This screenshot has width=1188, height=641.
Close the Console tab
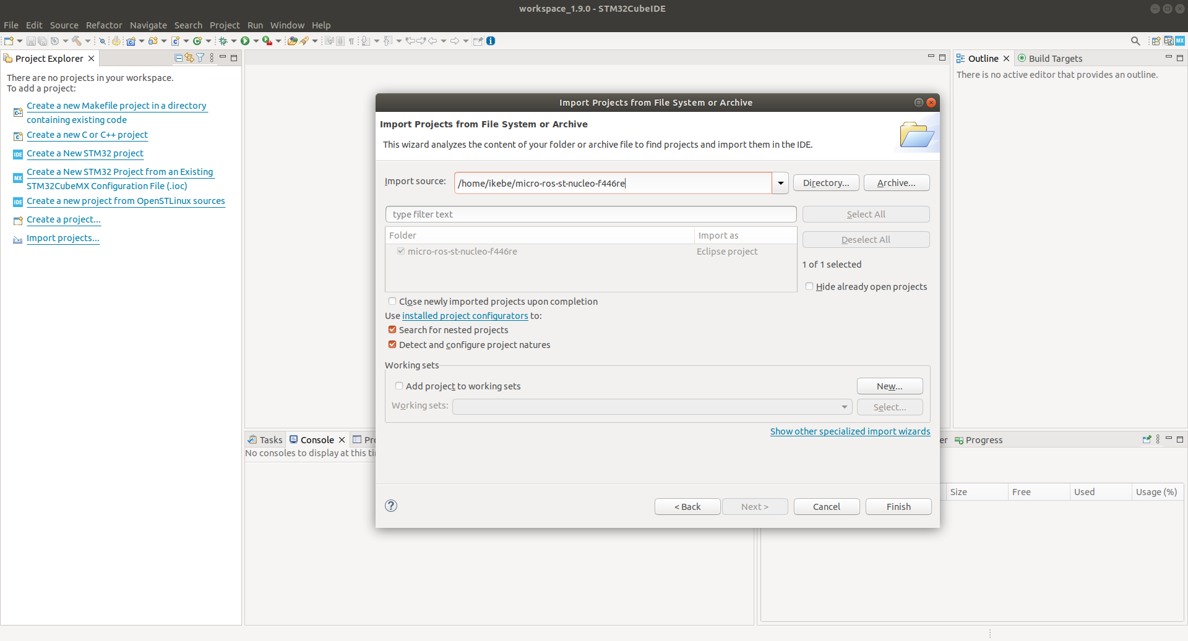coord(342,440)
